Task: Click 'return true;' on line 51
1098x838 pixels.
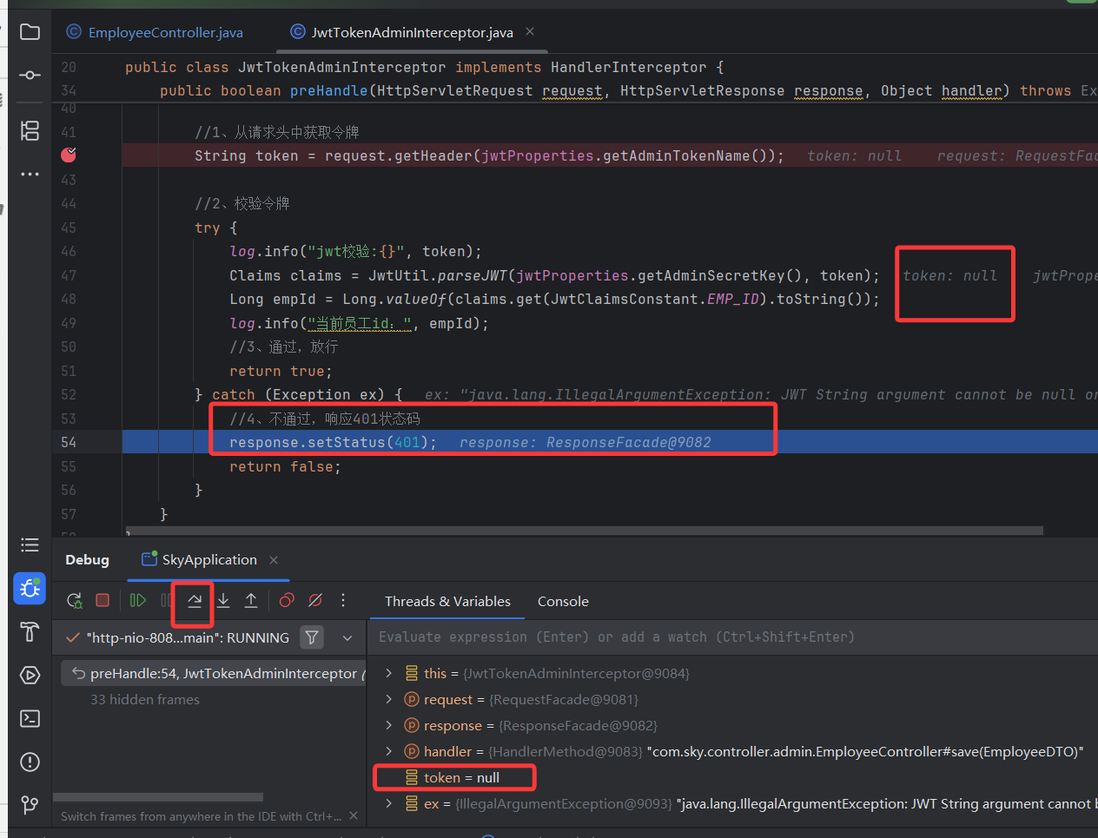Action: click(281, 371)
